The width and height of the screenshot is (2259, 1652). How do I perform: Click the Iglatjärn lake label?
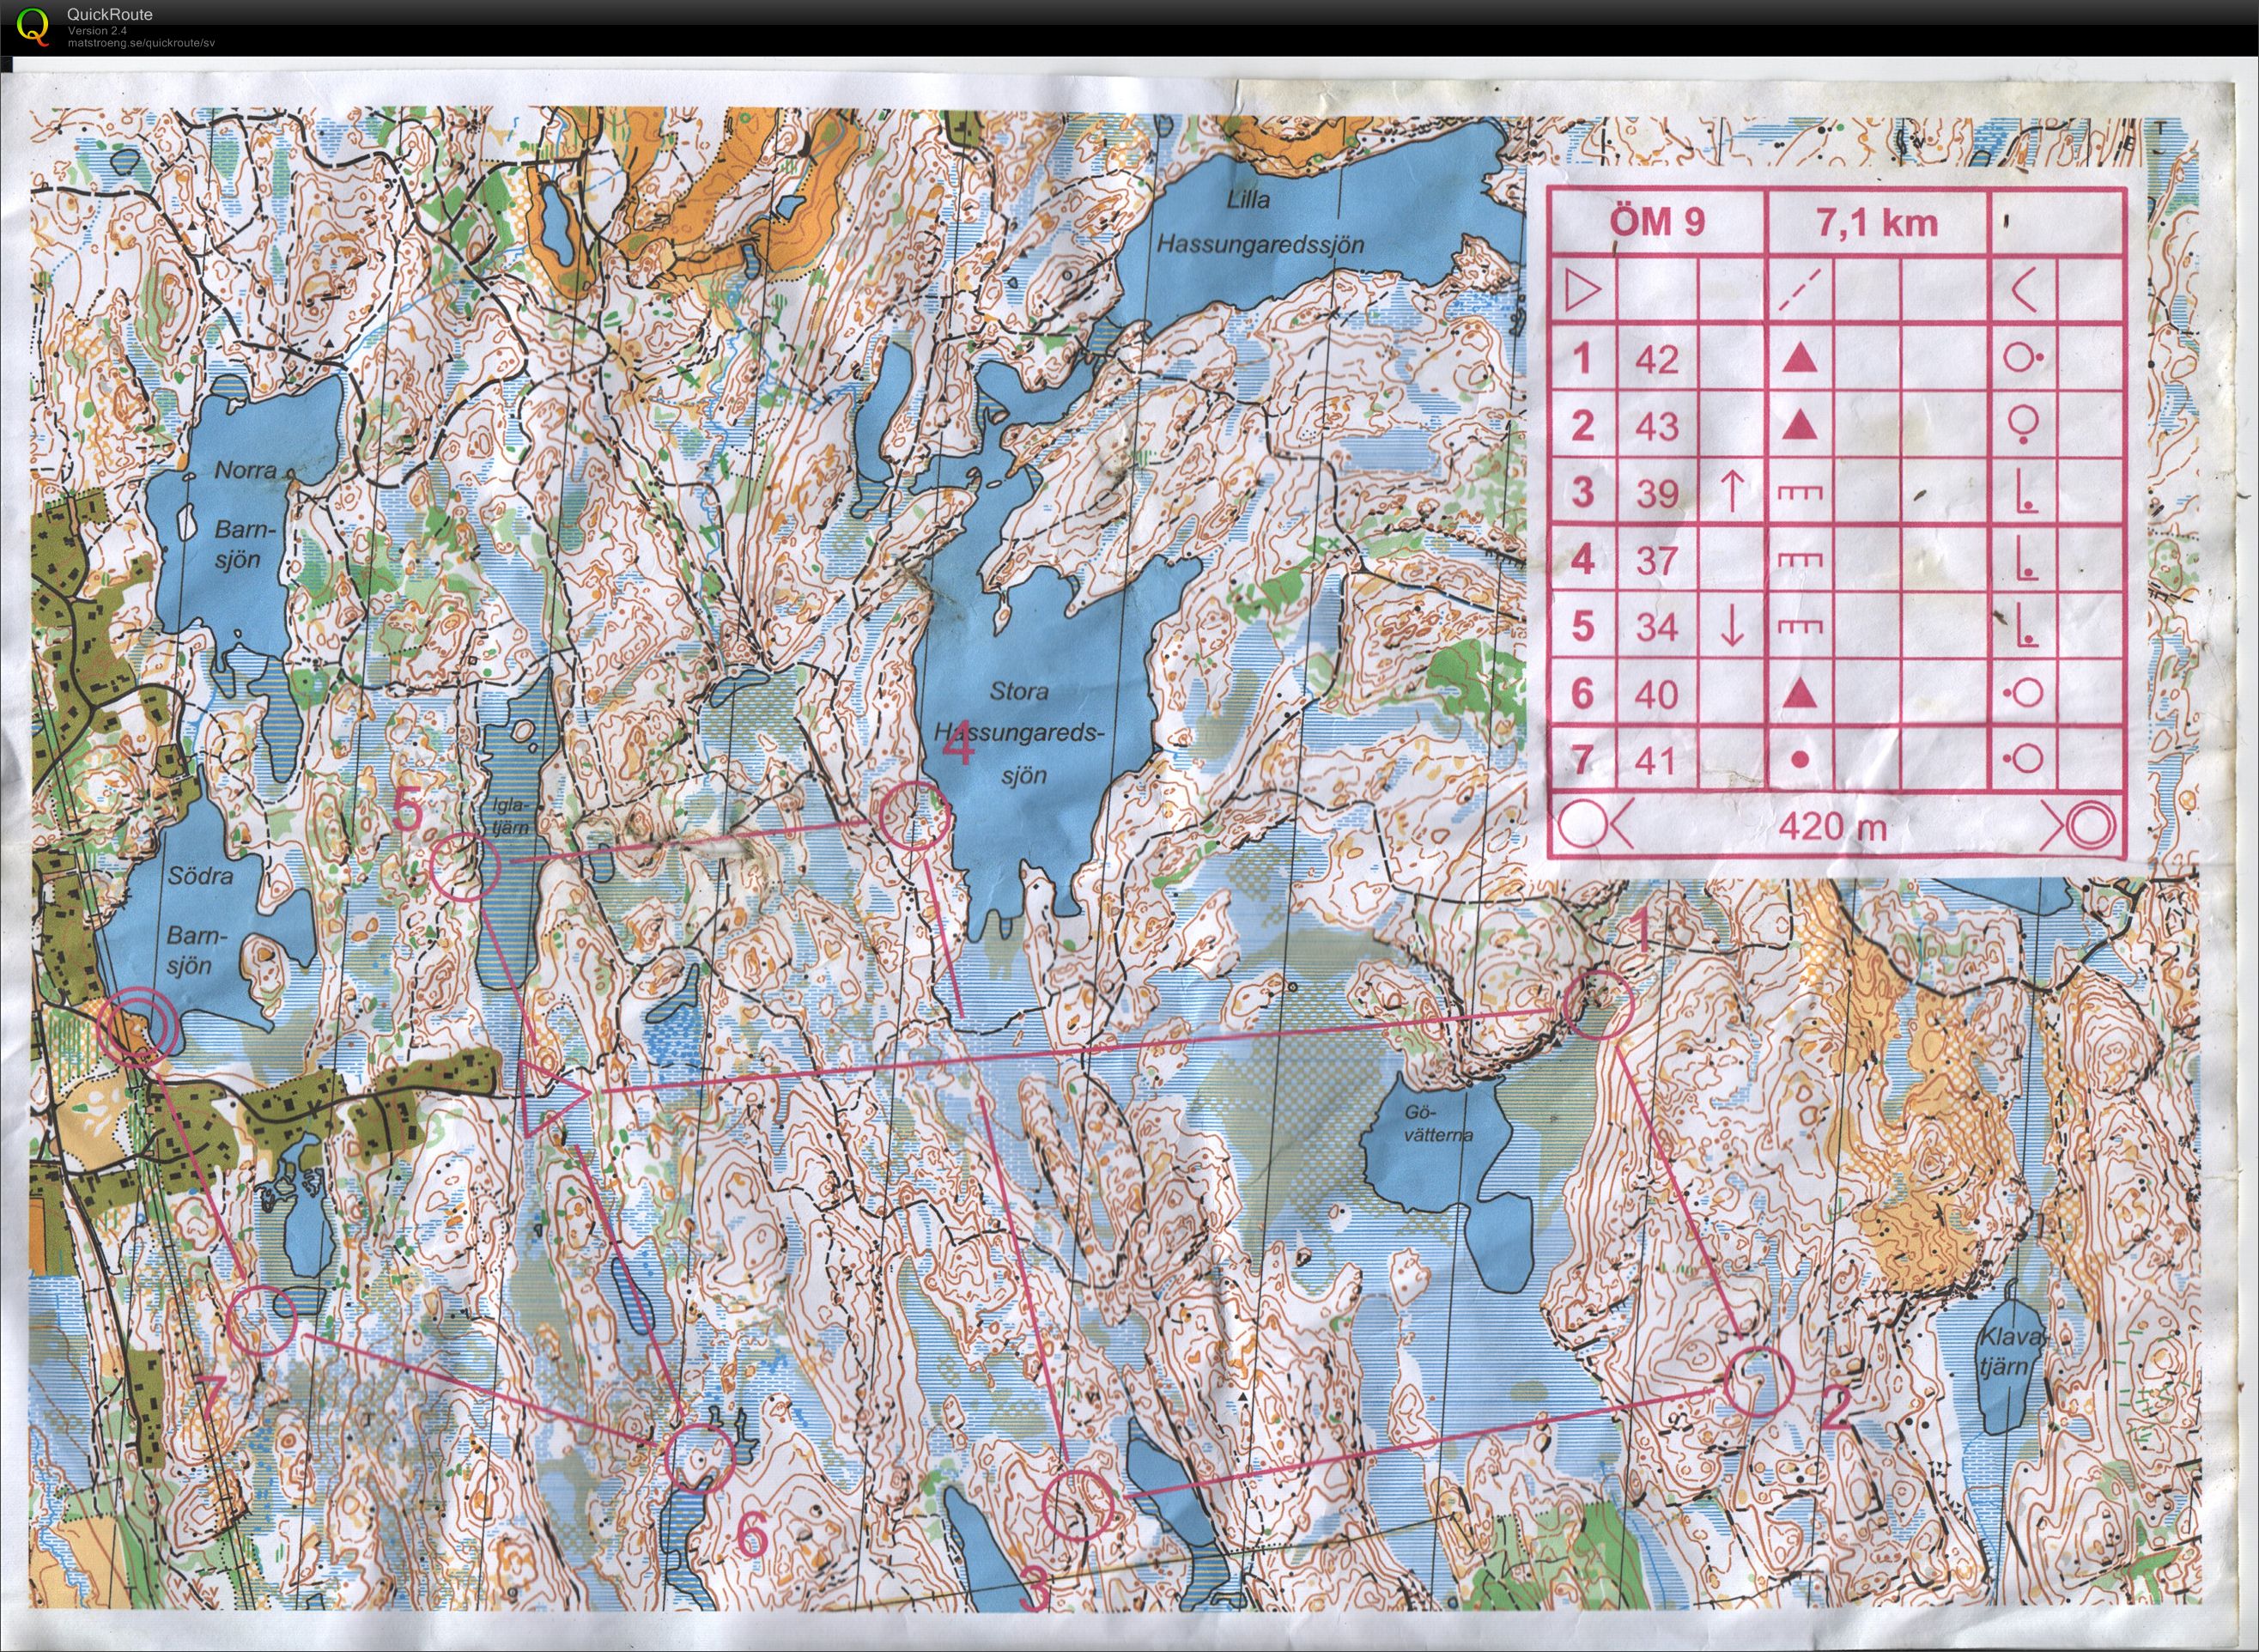point(510,815)
